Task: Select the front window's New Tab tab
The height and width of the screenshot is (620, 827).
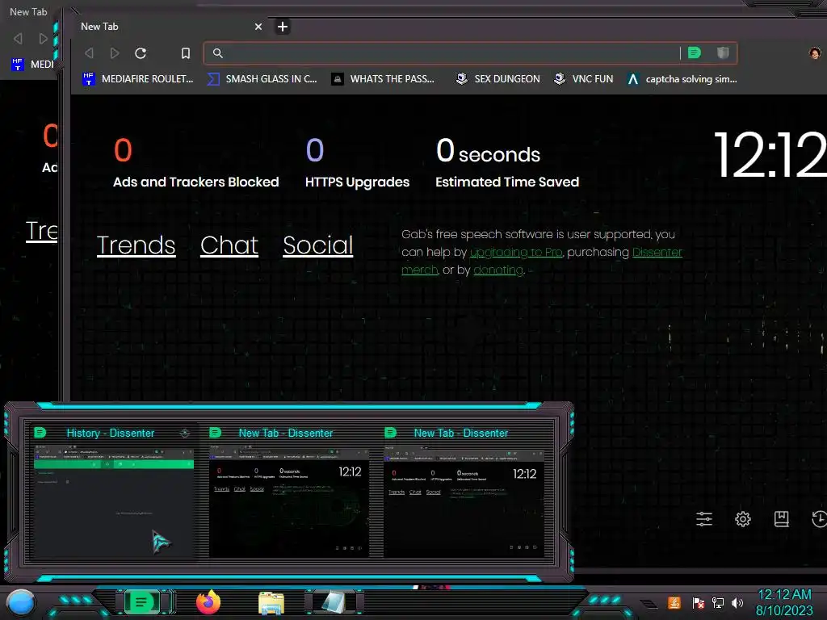Action: 170,27
